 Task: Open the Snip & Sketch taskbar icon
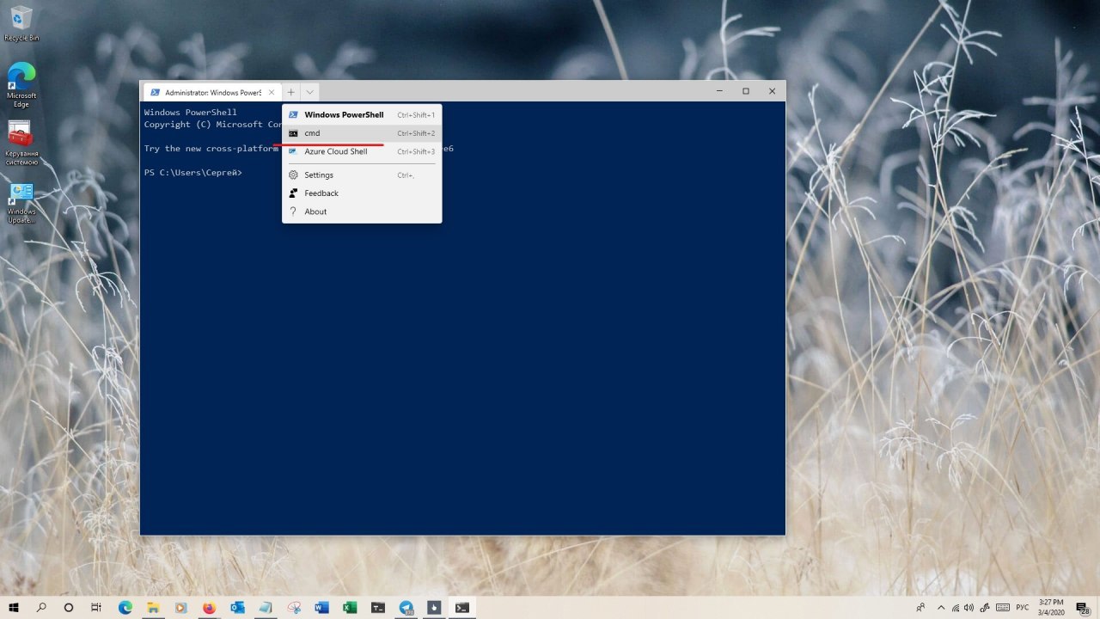click(294, 607)
